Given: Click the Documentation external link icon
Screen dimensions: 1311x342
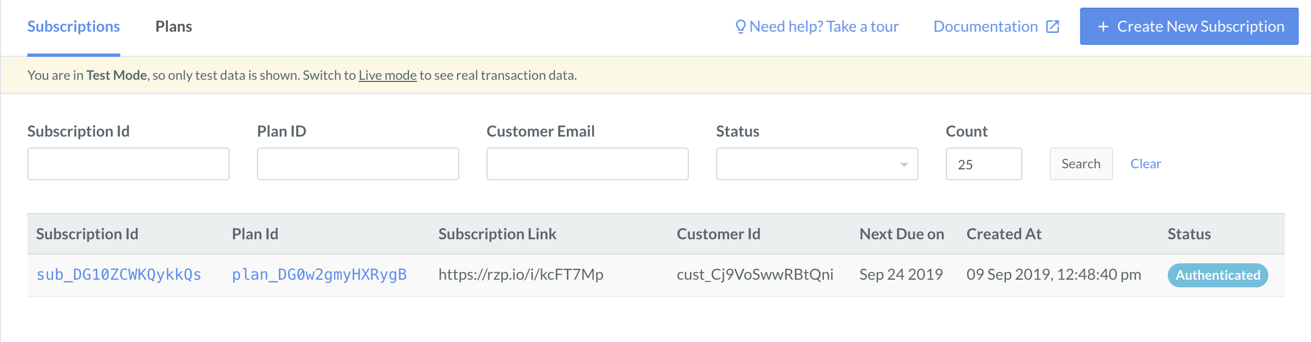Looking at the screenshot, I should [1052, 27].
